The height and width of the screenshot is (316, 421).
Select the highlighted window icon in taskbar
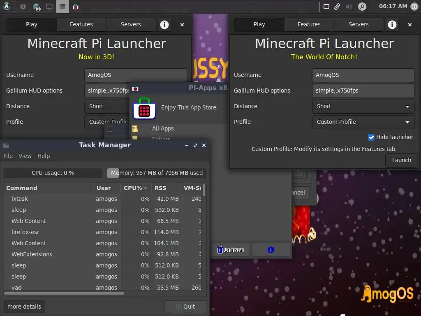coord(62,7)
